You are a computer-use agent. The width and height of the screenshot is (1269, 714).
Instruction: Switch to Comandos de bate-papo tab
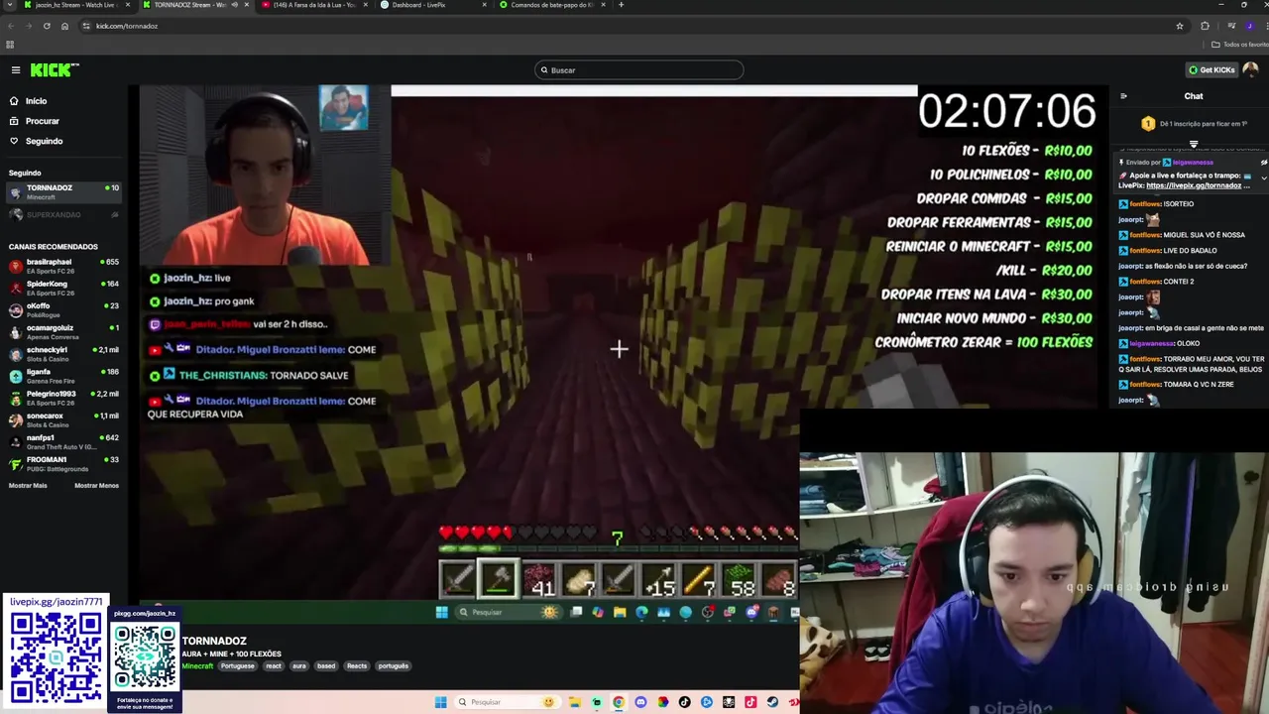tap(551, 5)
